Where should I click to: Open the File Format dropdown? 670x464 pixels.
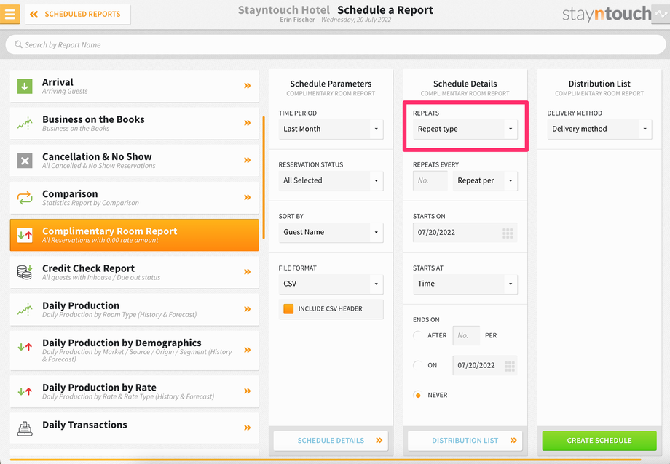tap(331, 284)
